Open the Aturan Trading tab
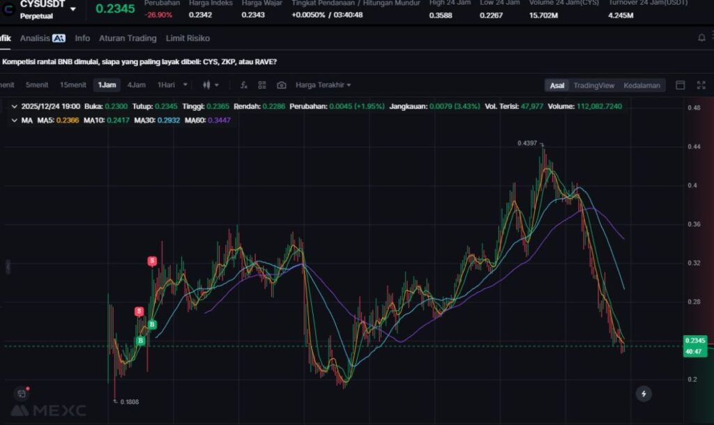The image size is (714, 425). 128,38
